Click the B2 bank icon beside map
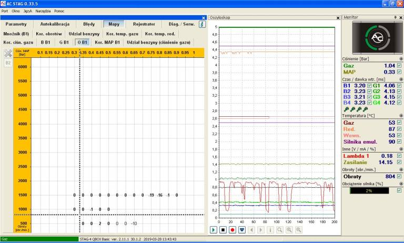404x243 pixels. click(8, 63)
